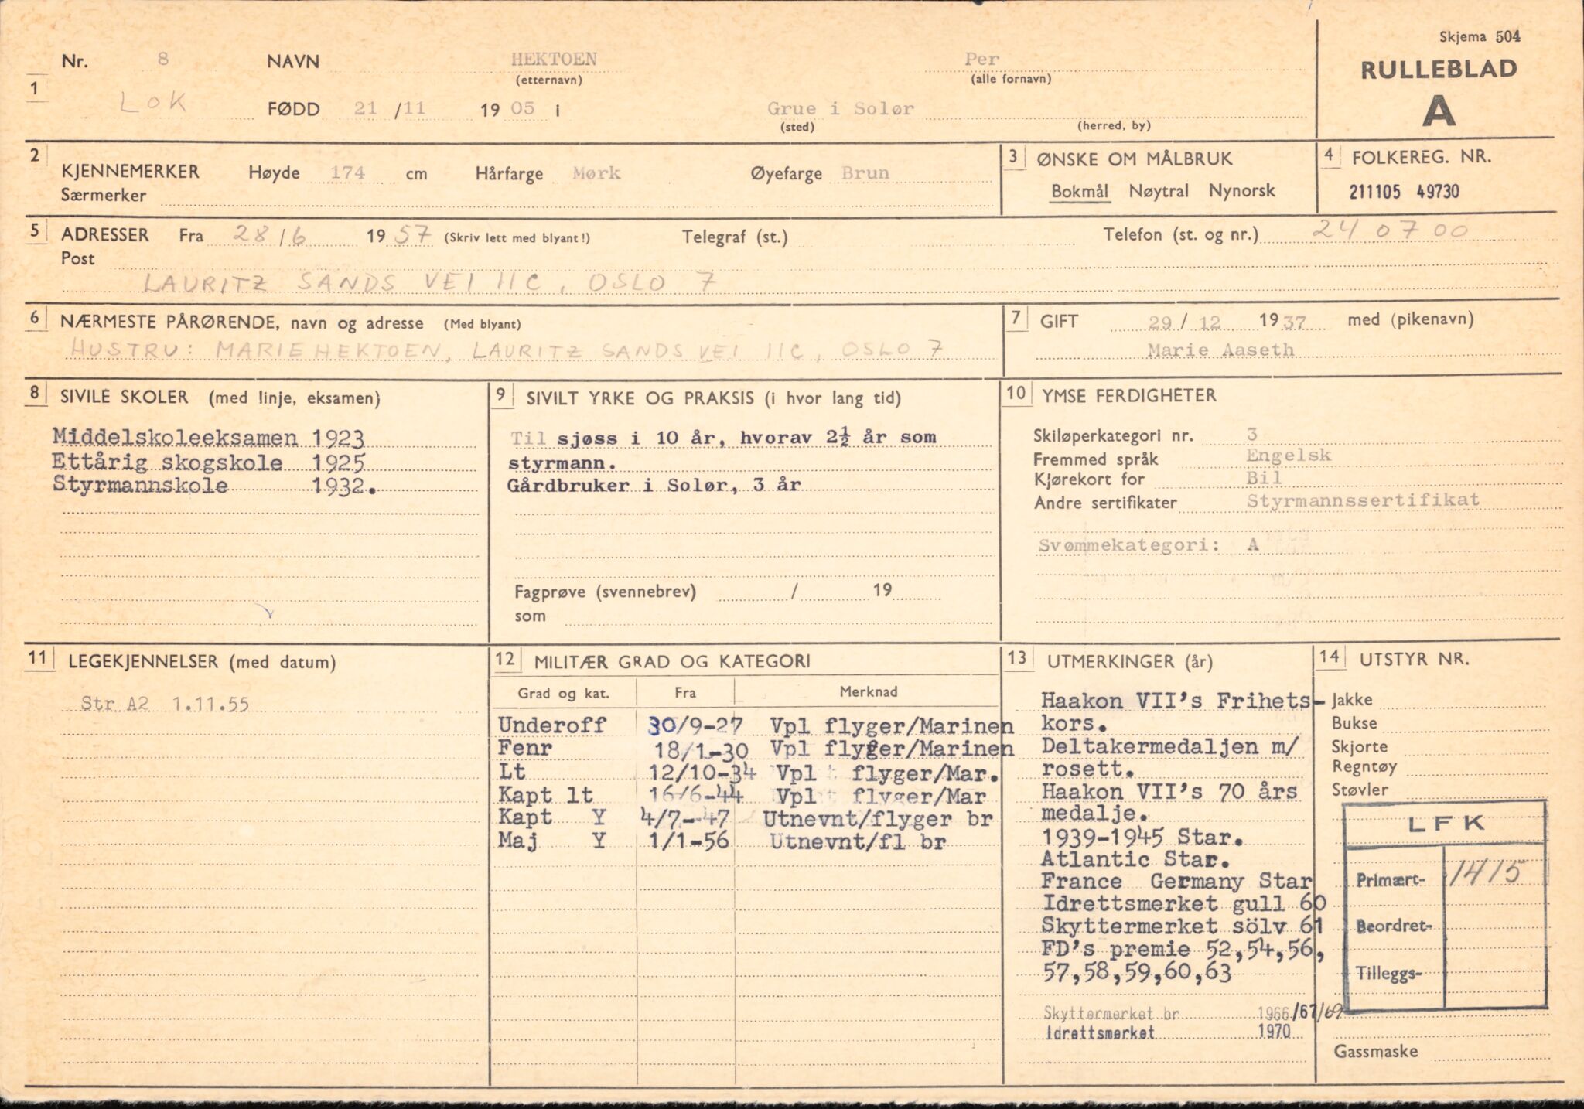
Task: Click the Fenr rank row
Action: tap(755, 749)
